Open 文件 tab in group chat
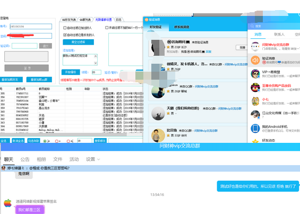 tap(57, 159)
